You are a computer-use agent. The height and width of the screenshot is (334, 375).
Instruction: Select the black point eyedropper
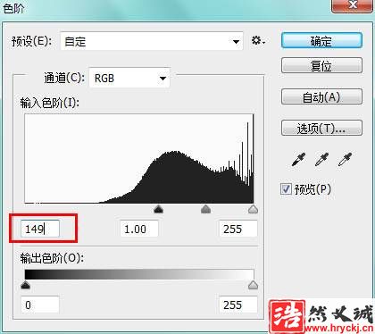click(298, 160)
